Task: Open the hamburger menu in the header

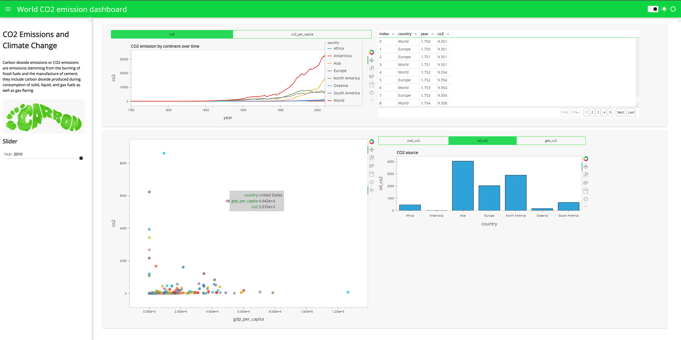Action: click(x=8, y=9)
